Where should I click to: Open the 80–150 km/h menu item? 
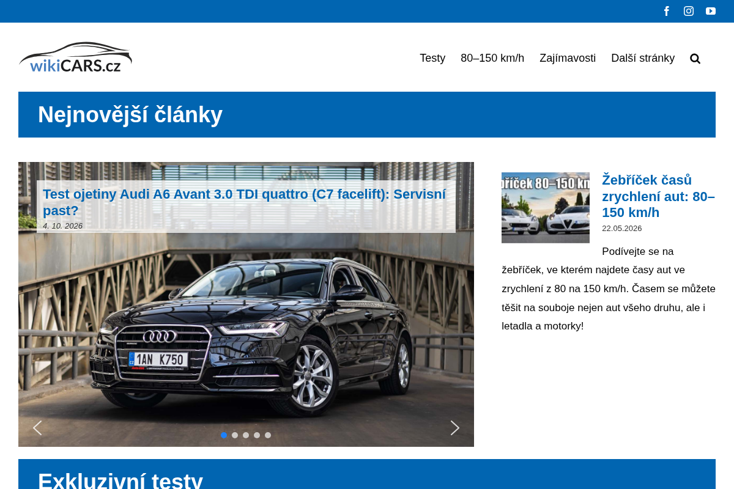tap(492, 58)
